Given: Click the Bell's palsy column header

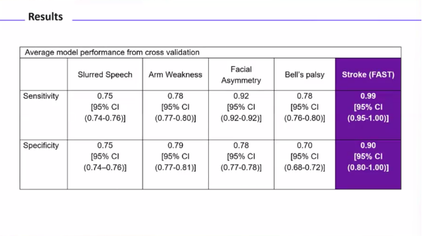Looking at the screenshot, I should pyautogui.click(x=304, y=74).
